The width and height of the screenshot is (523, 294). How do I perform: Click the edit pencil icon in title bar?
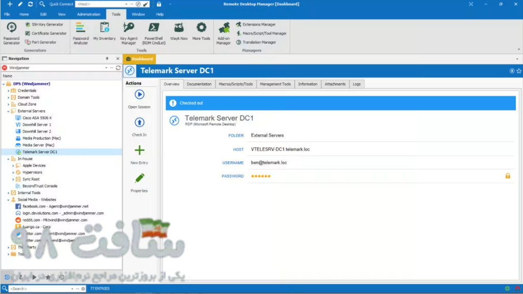coord(20,4)
